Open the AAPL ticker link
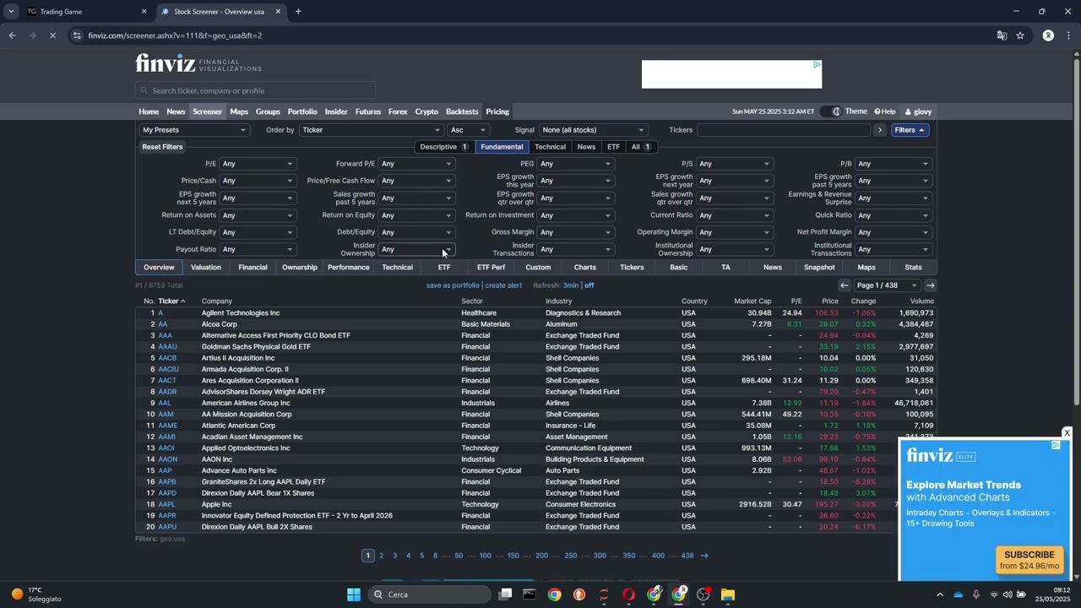 pyautogui.click(x=166, y=504)
